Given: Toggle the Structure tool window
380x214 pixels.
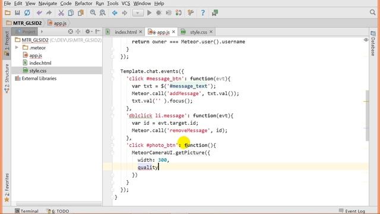Looking at the screenshot, I should pyautogui.click(x=7, y=78).
